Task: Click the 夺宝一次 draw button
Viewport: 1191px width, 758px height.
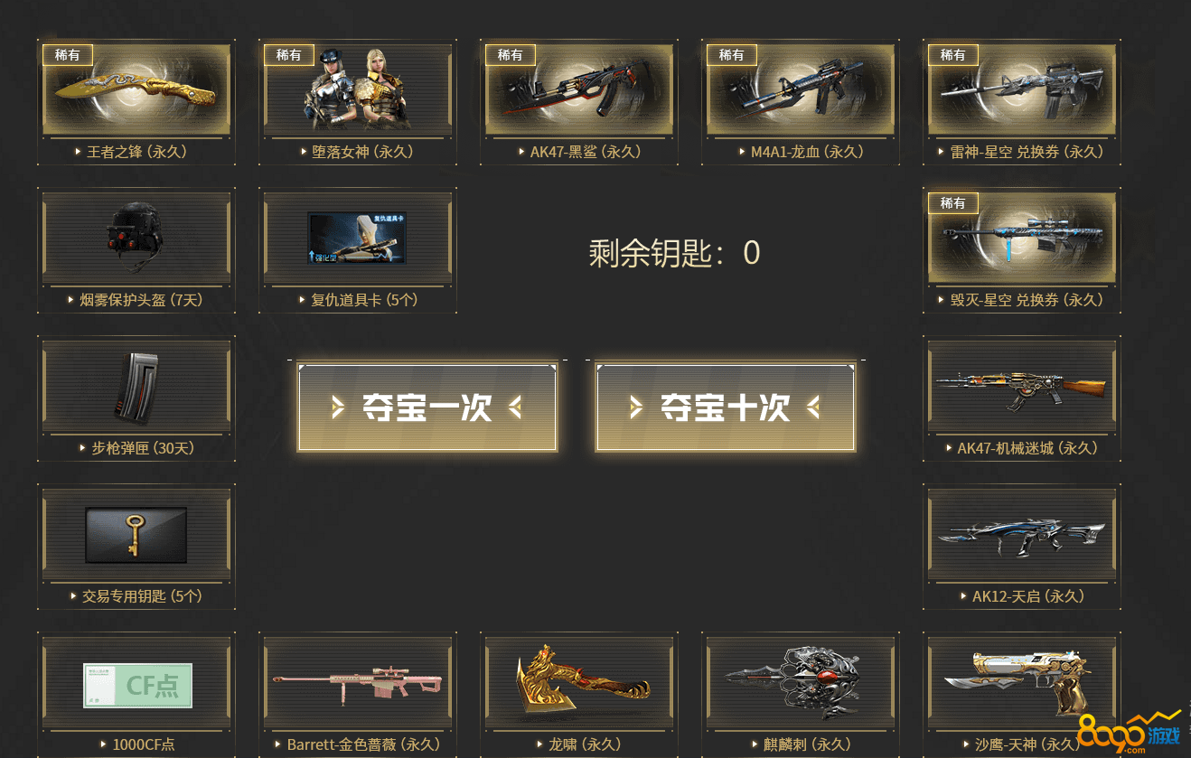Action: pyautogui.click(x=427, y=407)
